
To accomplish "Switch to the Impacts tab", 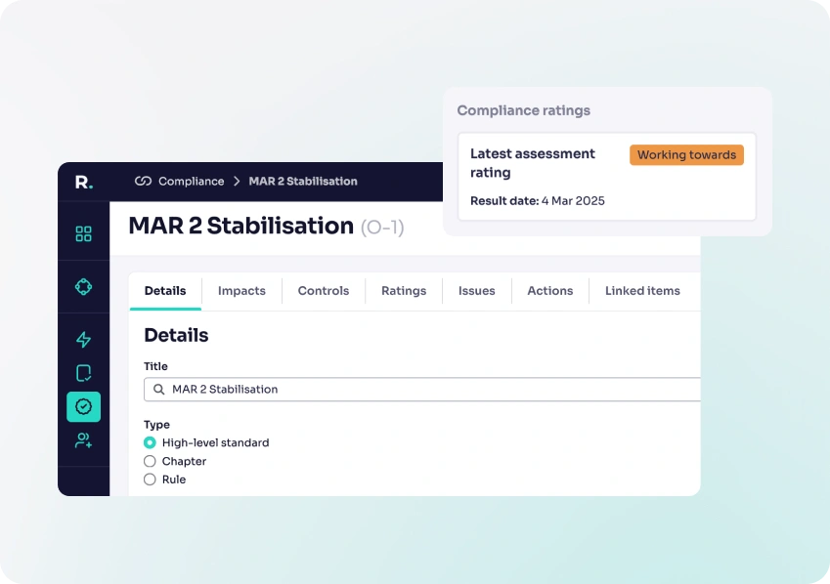I will click(x=240, y=290).
